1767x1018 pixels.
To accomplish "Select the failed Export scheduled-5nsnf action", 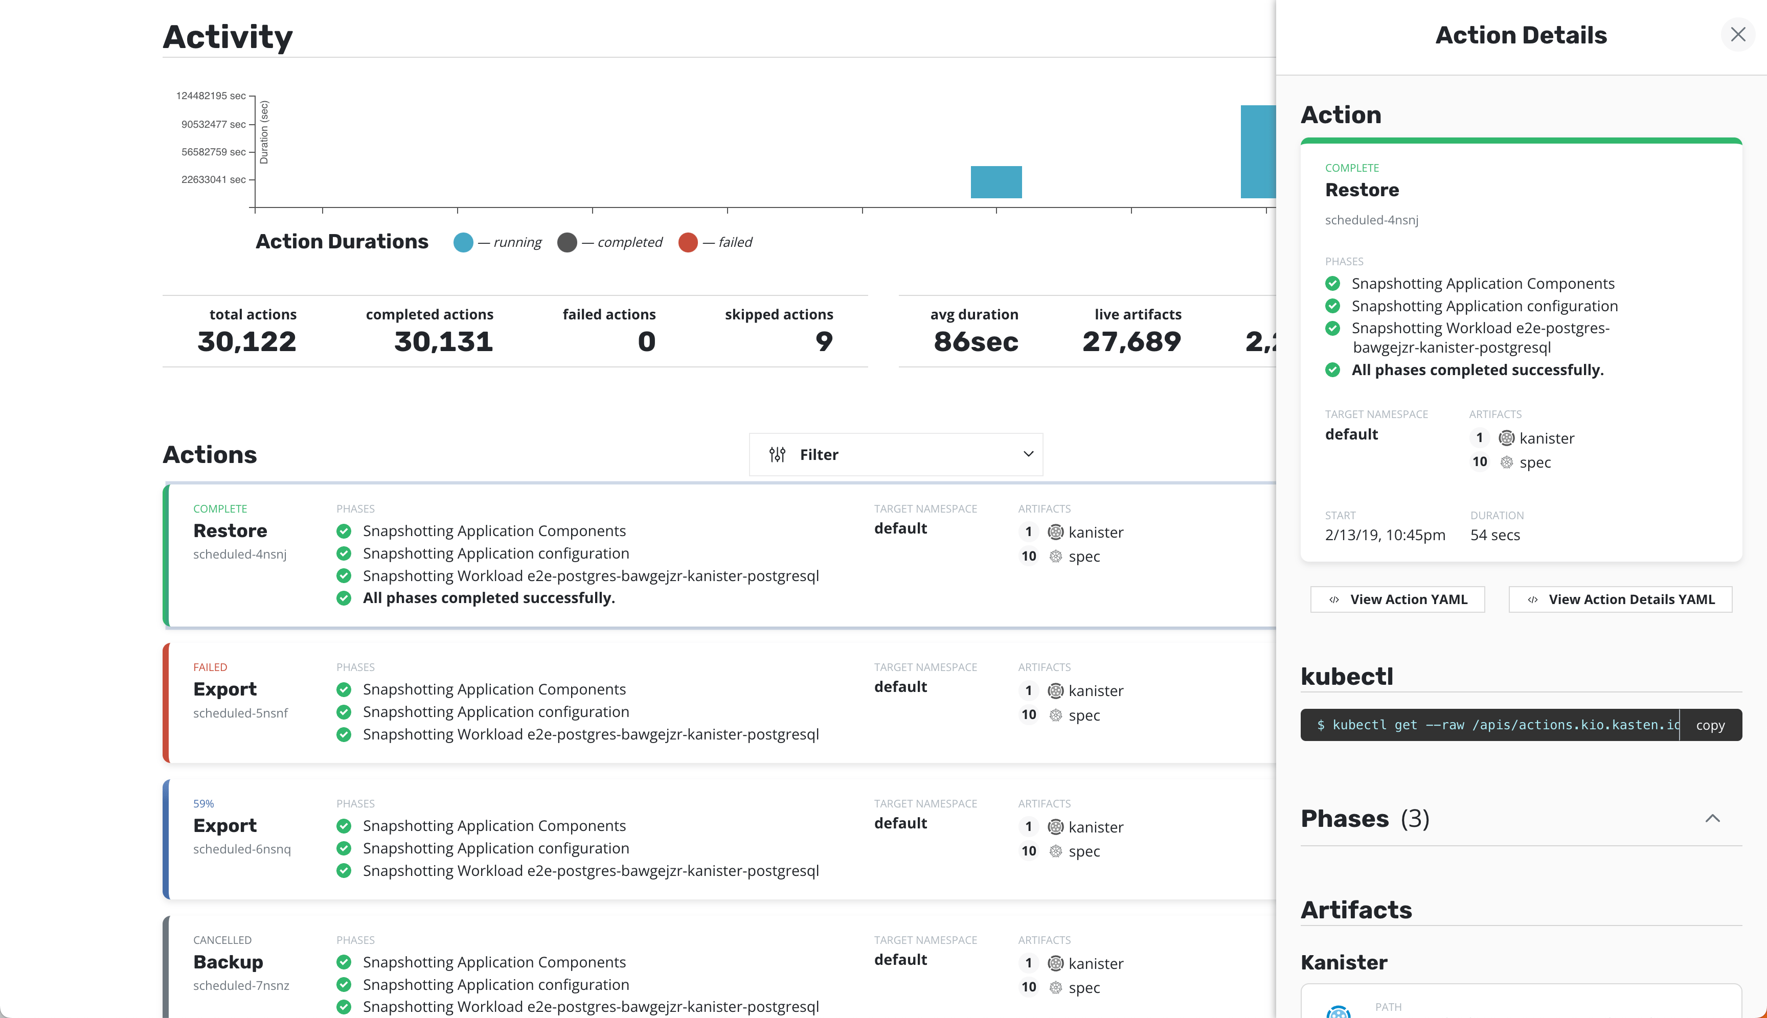I will (x=225, y=689).
